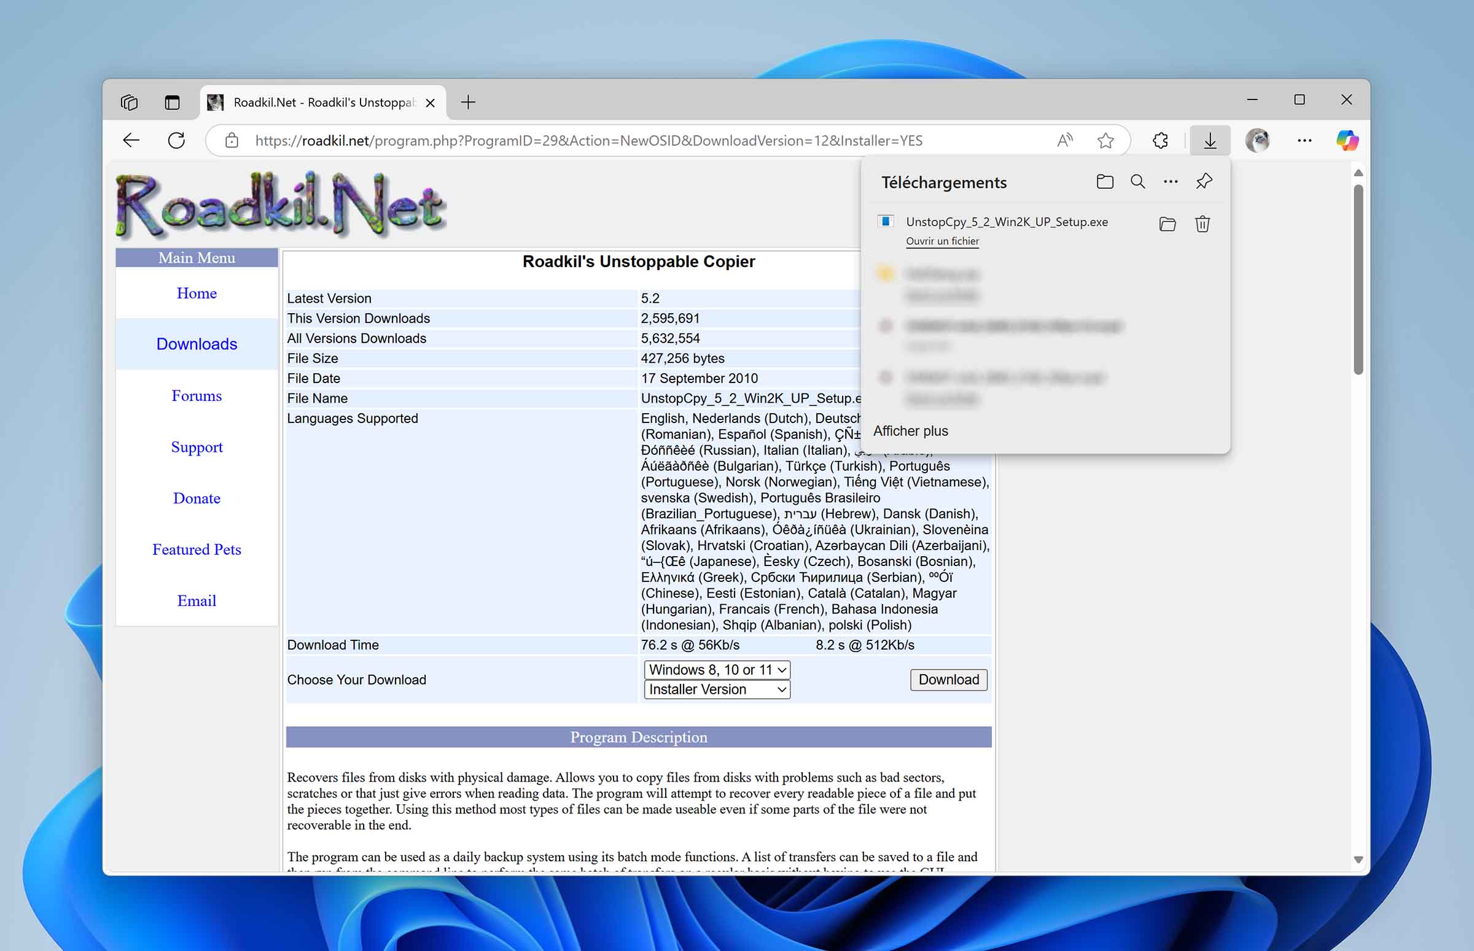Click the Latest Version row label

[329, 298]
